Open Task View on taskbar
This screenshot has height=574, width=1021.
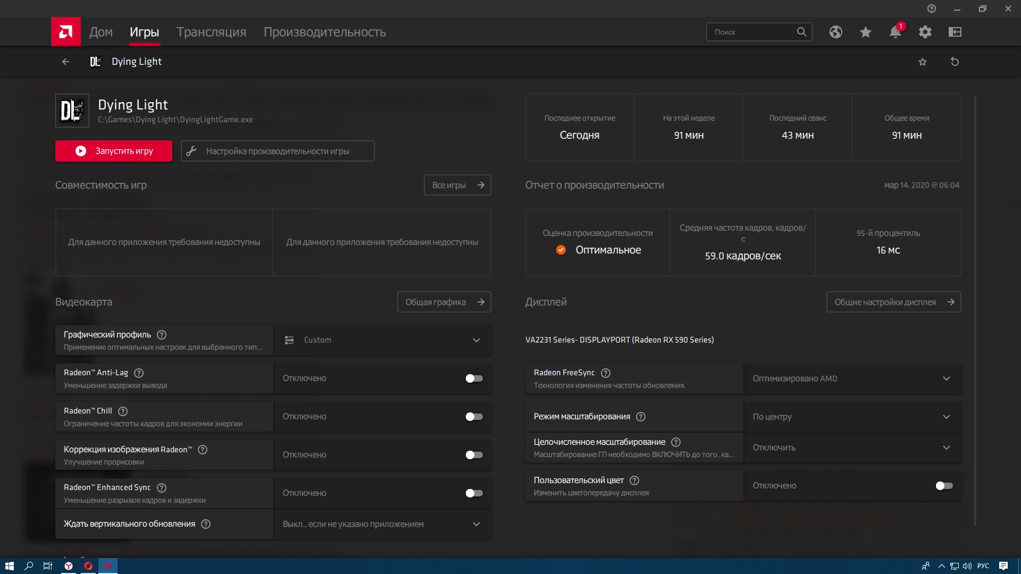pyautogui.click(x=48, y=566)
